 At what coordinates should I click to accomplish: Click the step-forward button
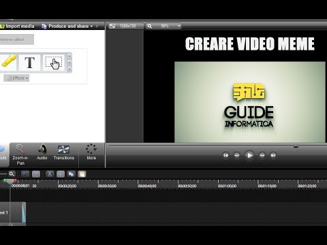[x=262, y=155]
